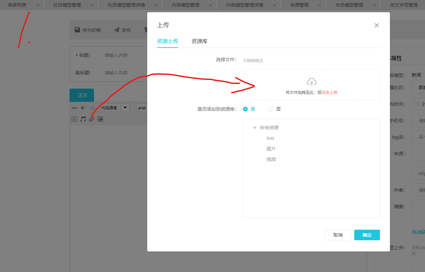
Task: Click the cloud upload icon in drop zone
Action: [312, 82]
